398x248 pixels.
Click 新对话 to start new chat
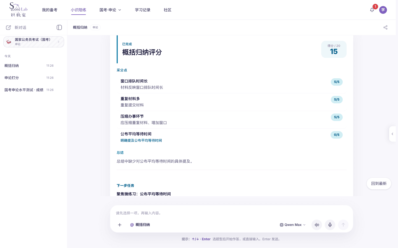click(20, 28)
